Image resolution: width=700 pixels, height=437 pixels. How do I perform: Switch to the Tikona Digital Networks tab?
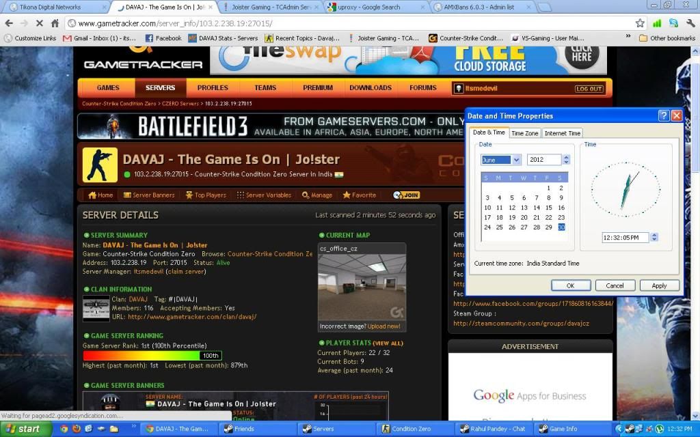click(55, 7)
